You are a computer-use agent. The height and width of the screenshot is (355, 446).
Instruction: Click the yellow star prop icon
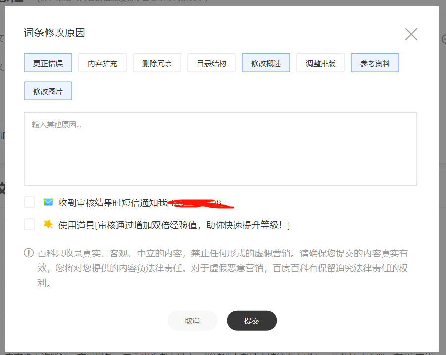tap(48, 224)
